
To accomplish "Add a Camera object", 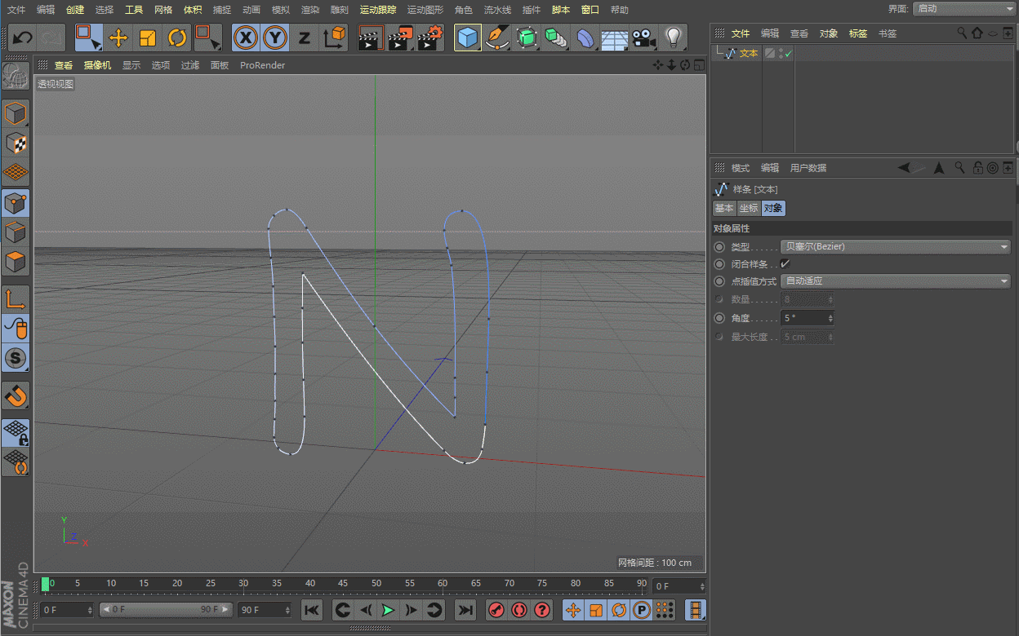I will point(644,38).
